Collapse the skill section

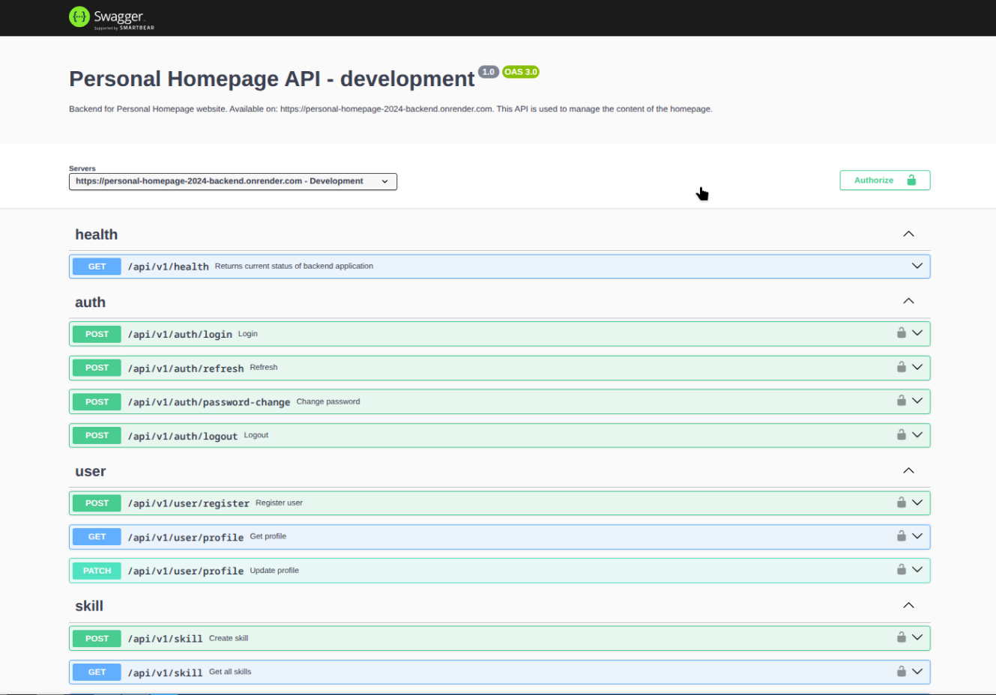pyautogui.click(x=908, y=605)
